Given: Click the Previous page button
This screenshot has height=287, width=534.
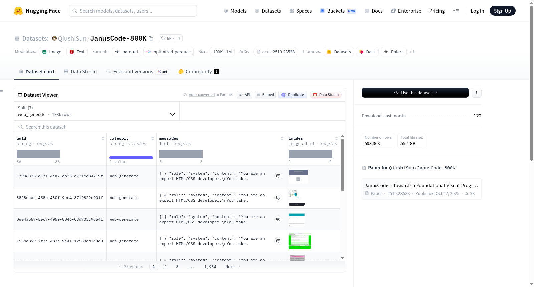Looking at the screenshot, I should [131, 267].
